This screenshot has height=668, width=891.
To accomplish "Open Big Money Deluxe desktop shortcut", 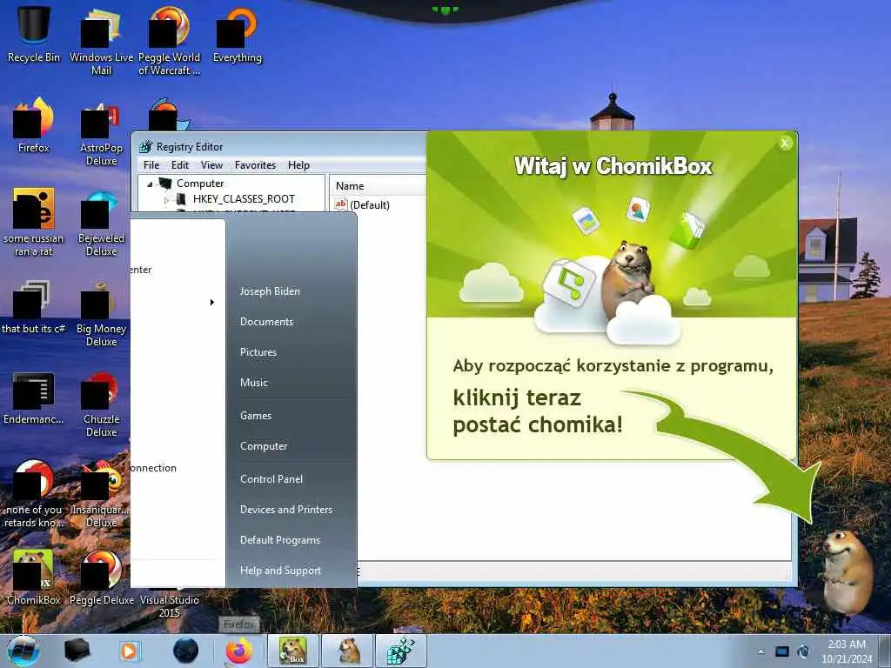I will pos(101,312).
